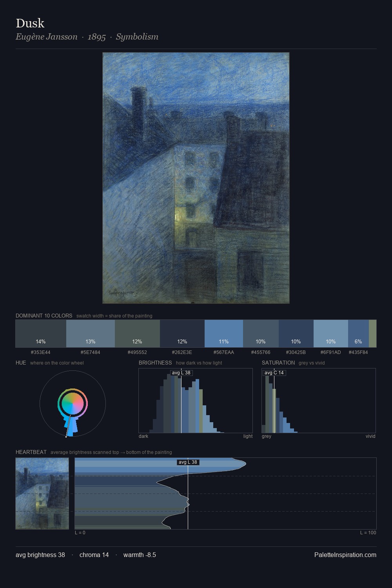Screen dimensions: 392x588
Task: Click the artist name 'Eugène Jansson'
Action: pos(47,37)
